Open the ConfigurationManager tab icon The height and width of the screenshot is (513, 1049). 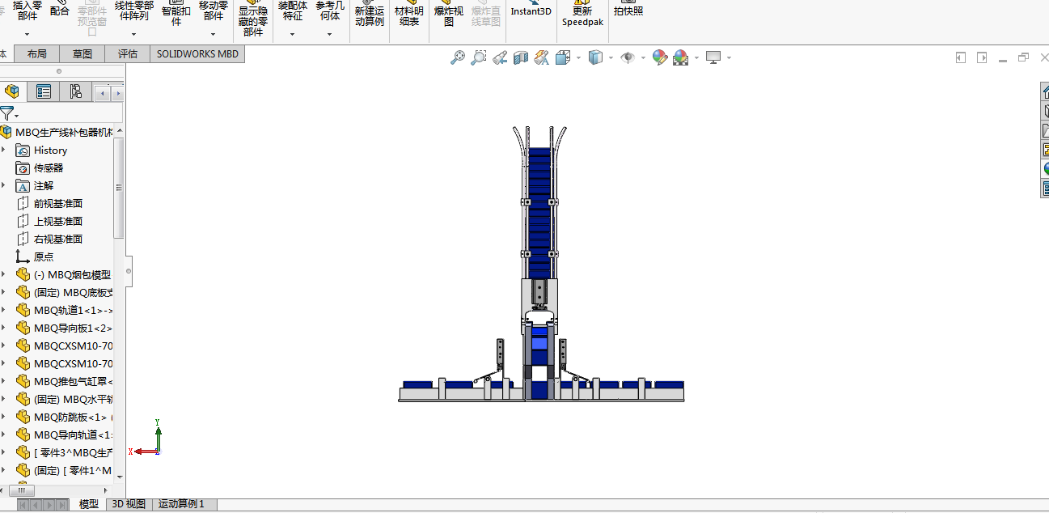click(x=75, y=91)
